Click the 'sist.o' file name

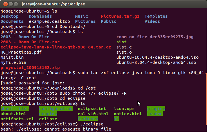[x=124, y=52]
